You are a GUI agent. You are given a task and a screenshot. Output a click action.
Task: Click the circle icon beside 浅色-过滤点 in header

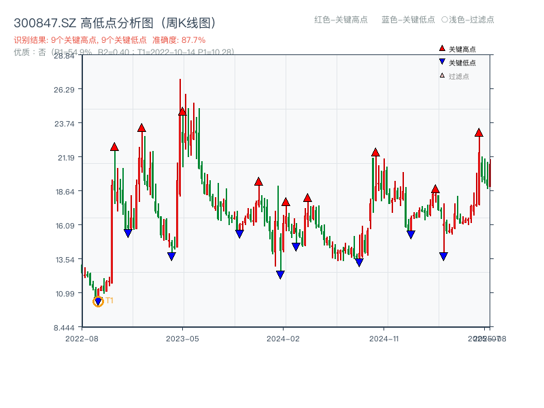pyautogui.click(x=448, y=20)
